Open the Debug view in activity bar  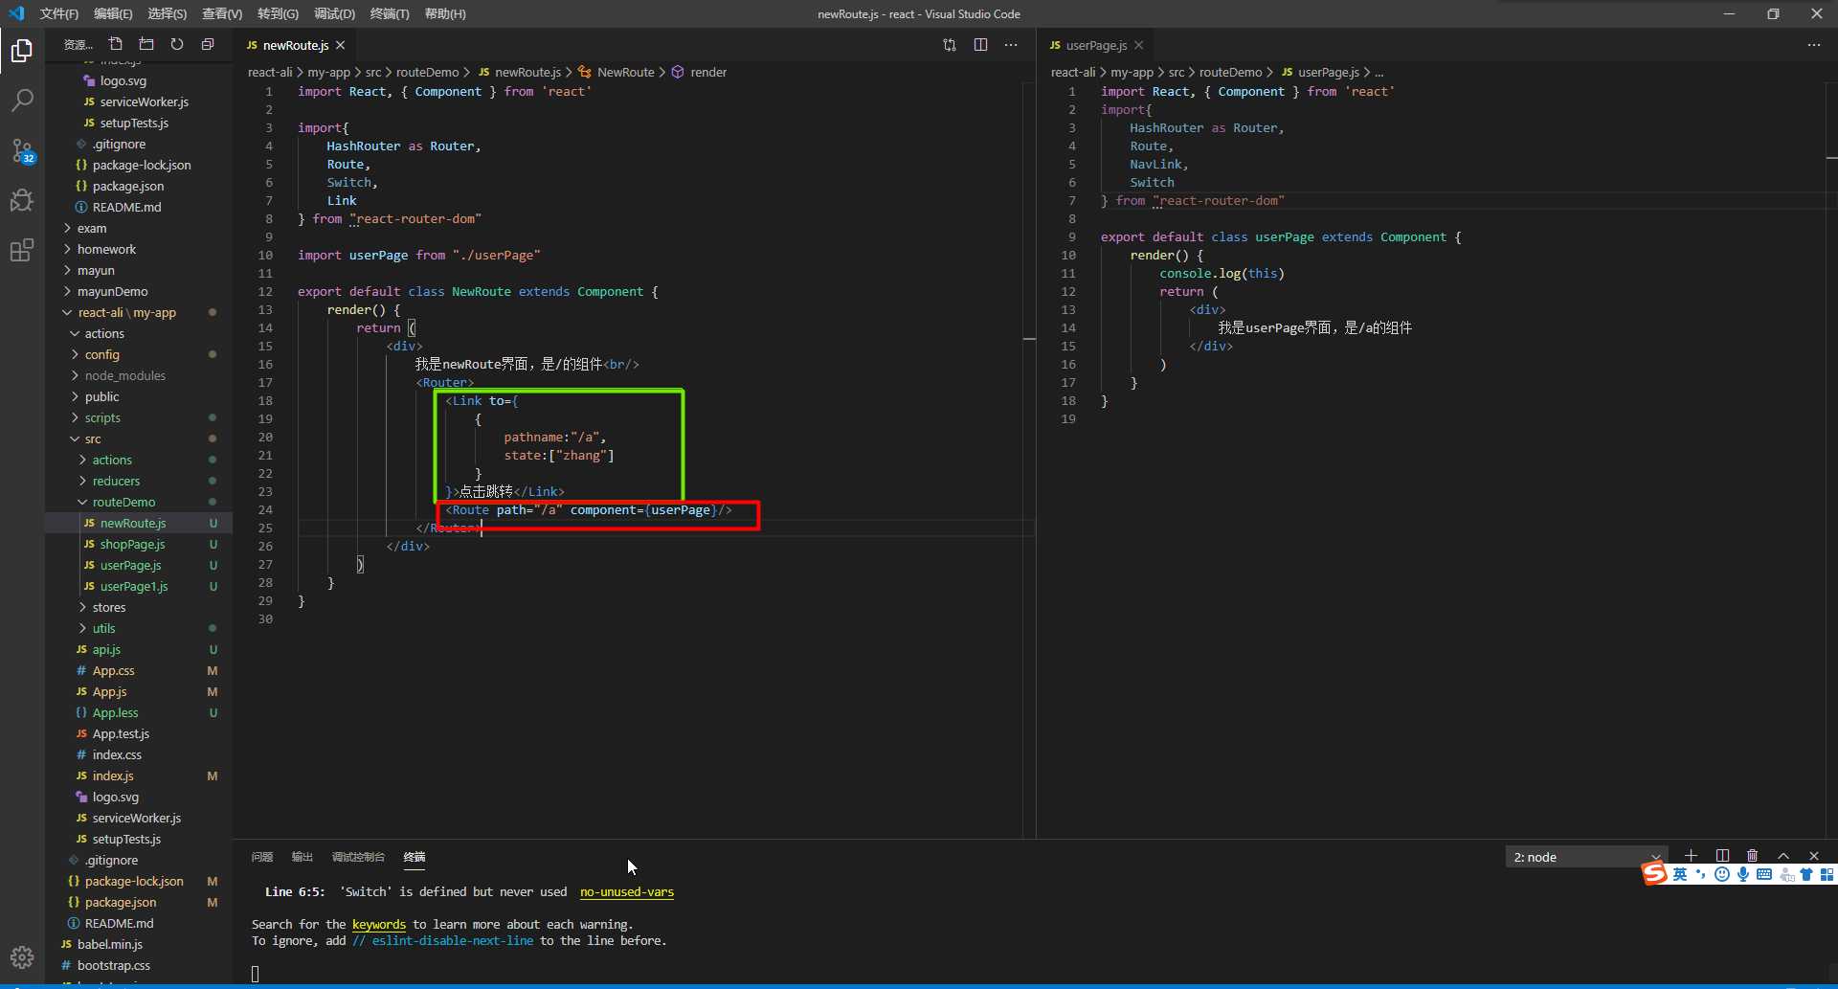point(22,200)
